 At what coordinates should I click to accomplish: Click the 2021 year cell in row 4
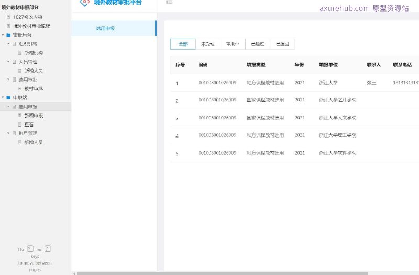[x=300, y=135]
